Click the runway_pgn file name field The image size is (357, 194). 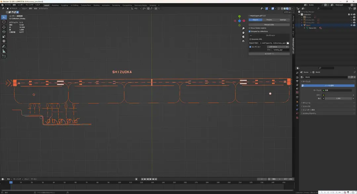pos(281,50)
